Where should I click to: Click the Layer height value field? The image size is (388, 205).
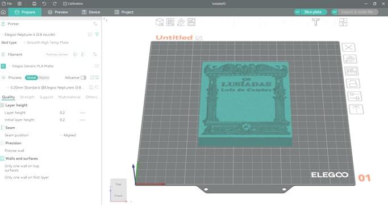(66, 113)
